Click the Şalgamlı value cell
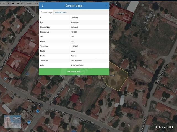177x132 pixels. 90,27
